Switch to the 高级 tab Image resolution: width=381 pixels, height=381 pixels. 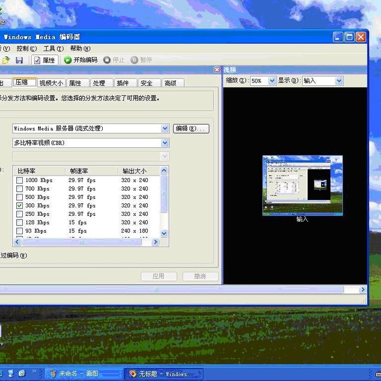[x=173, y=83]
